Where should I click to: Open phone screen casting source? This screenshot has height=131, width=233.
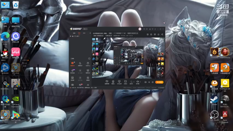(x=119, y=82)
